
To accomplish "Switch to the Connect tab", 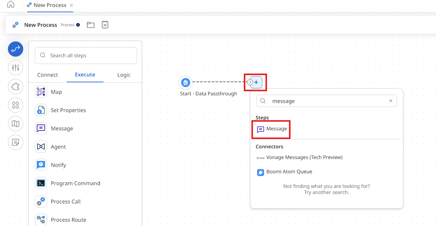I will pos(47,75).
